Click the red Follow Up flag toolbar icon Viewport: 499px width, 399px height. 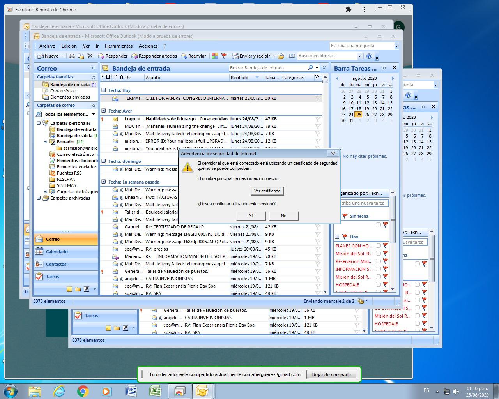[x=224, y=56]
